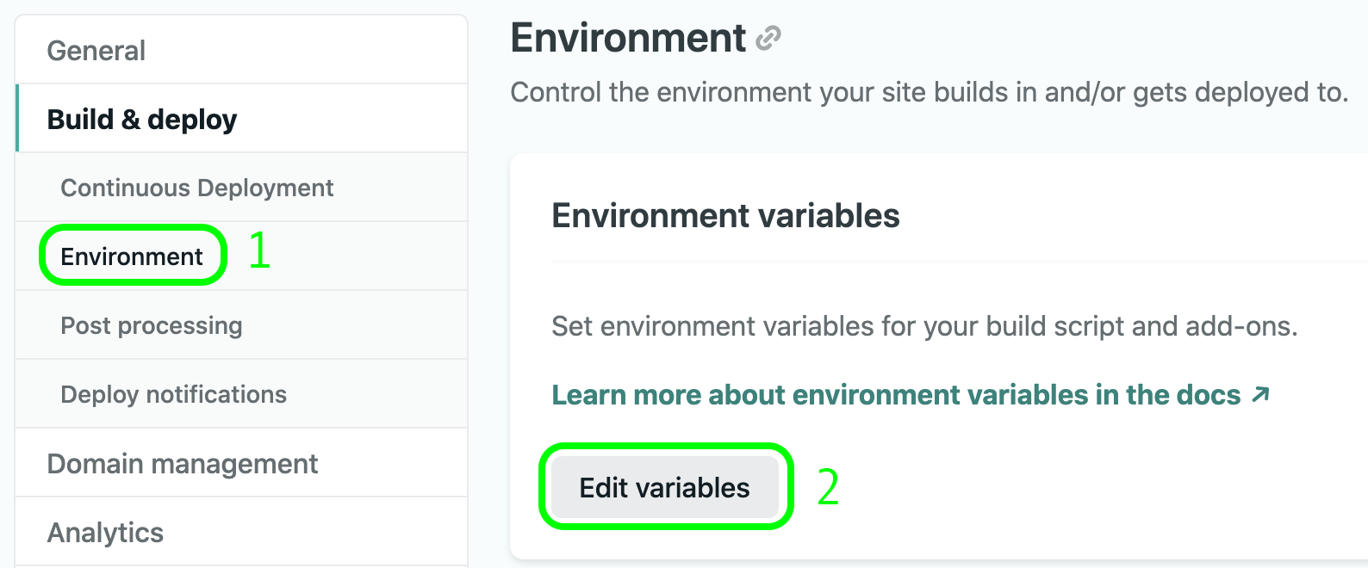Open the Analytics section
1368x568 pixels.
[x=241, y=532]
